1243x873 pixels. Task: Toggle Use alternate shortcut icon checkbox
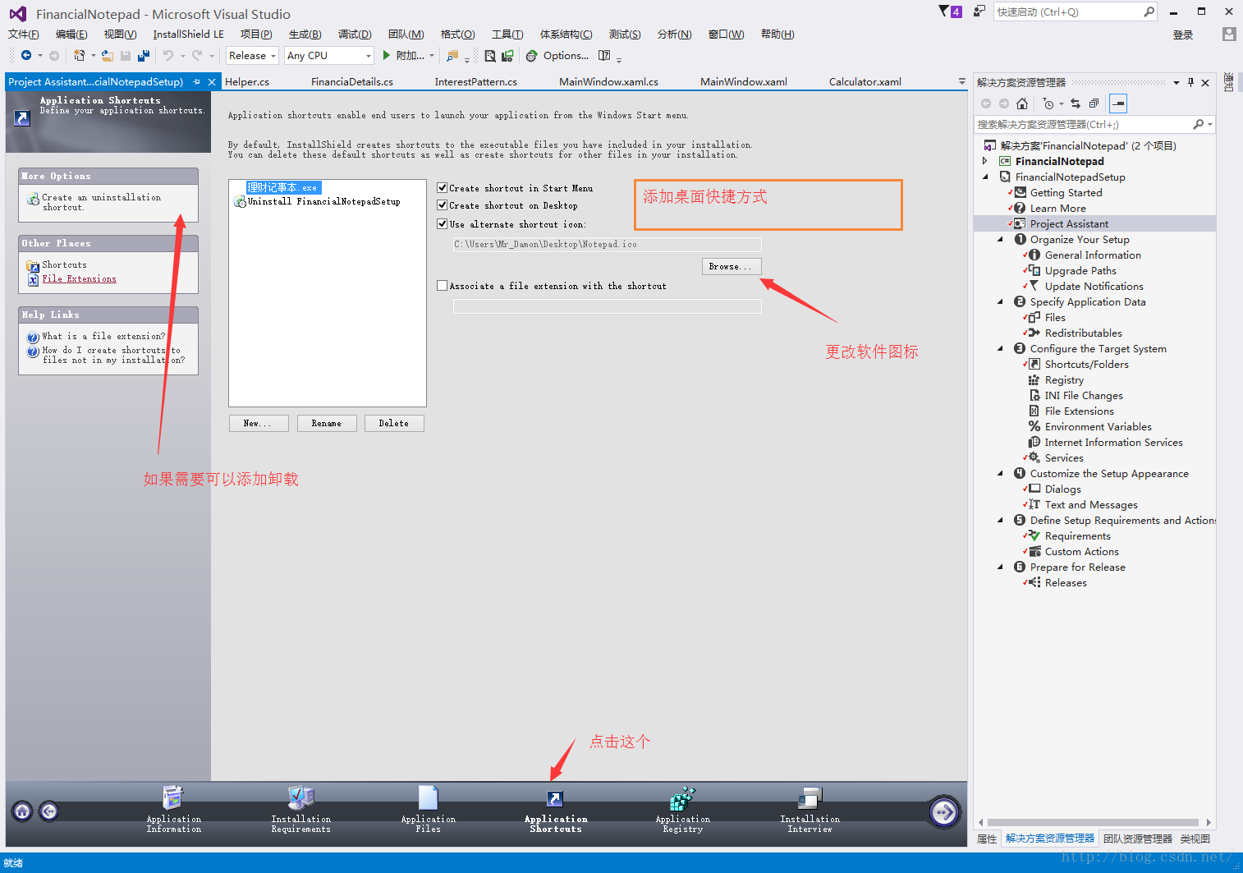(443, 224)
